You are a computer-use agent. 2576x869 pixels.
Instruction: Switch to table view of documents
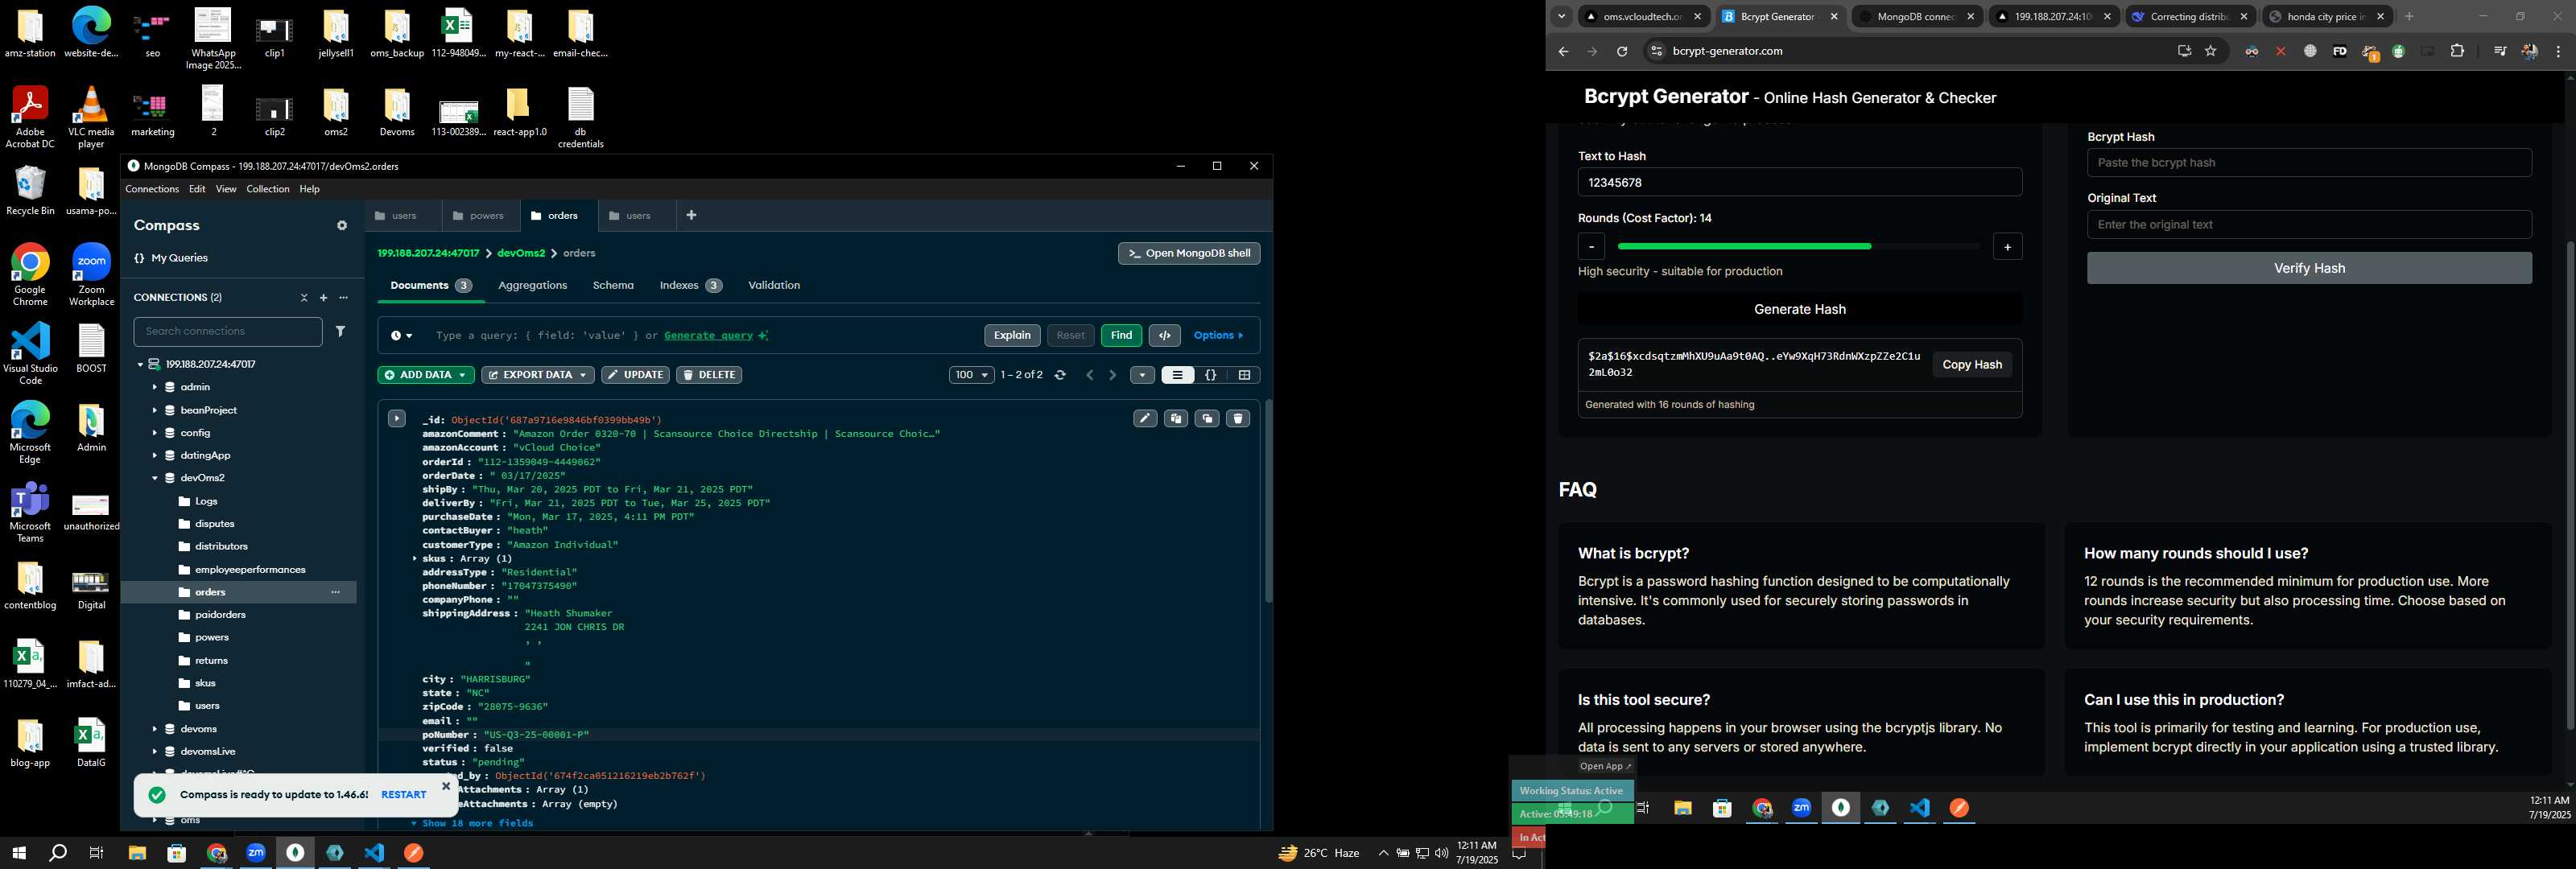pos(1244,375)
